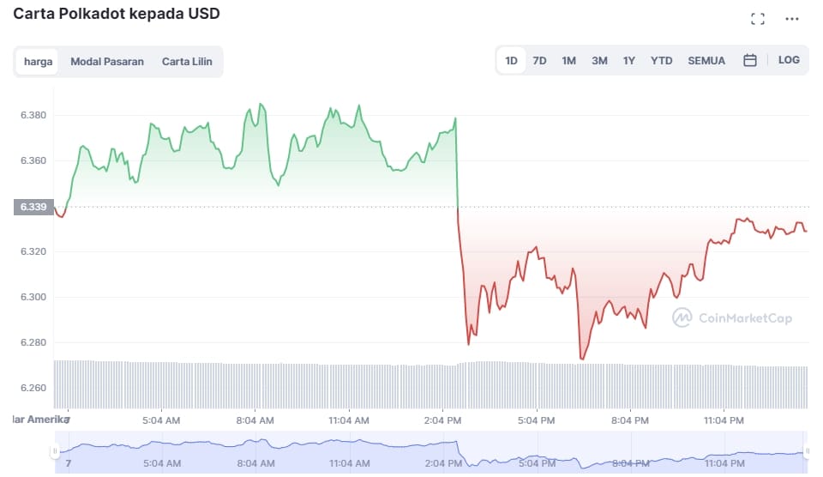Click the right range slider handle
Viewport: 823px width, 477px height.
(x=807, y=450)
